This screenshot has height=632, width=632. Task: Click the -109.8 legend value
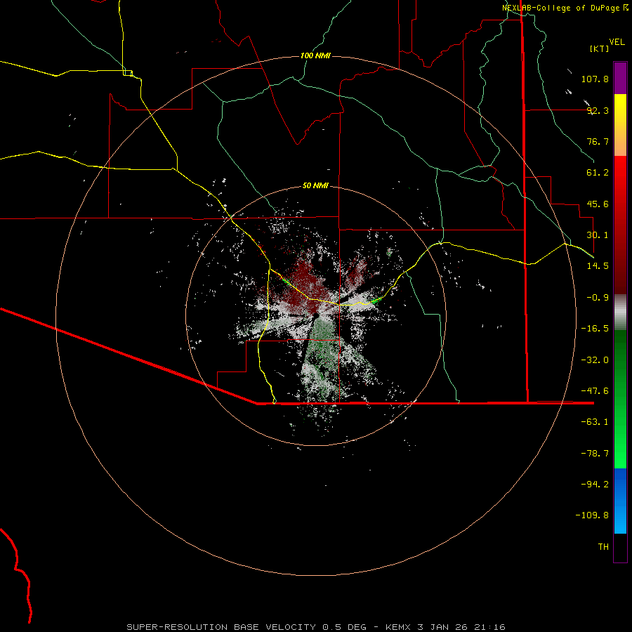[592, 515]
